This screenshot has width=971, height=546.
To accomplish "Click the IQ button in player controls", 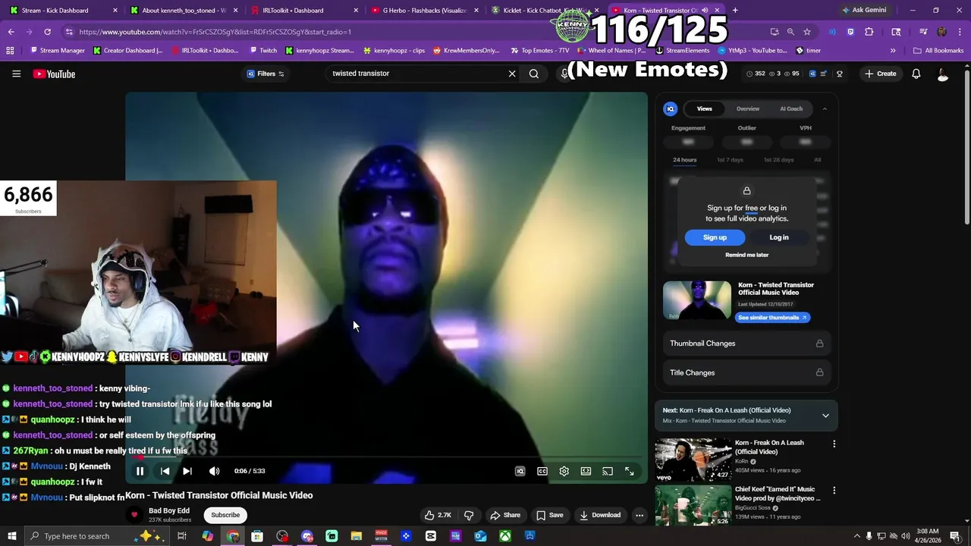I will [x=520, y=471].
